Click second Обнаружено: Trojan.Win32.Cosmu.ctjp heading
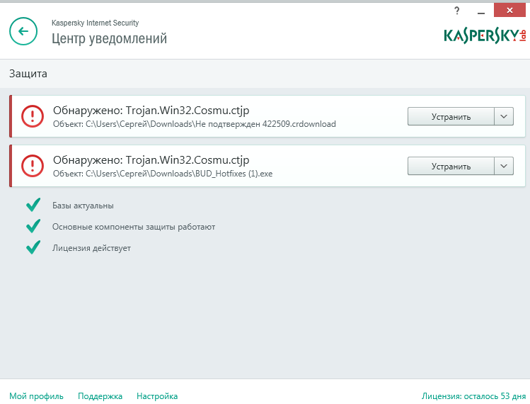This screenshot has height=404, width=530. [x=151, y=160]
